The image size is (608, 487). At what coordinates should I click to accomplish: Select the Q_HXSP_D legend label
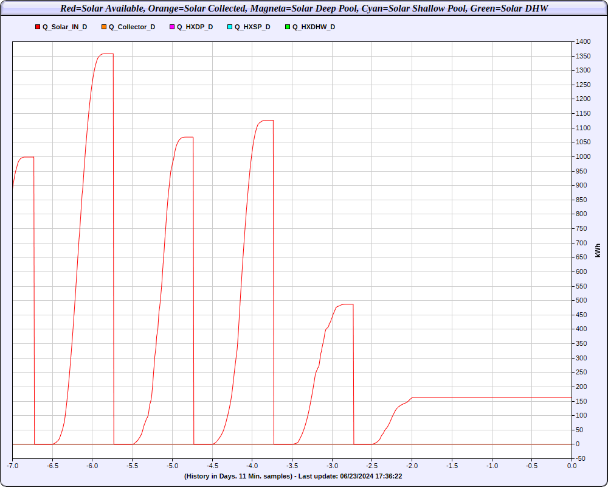252,27
